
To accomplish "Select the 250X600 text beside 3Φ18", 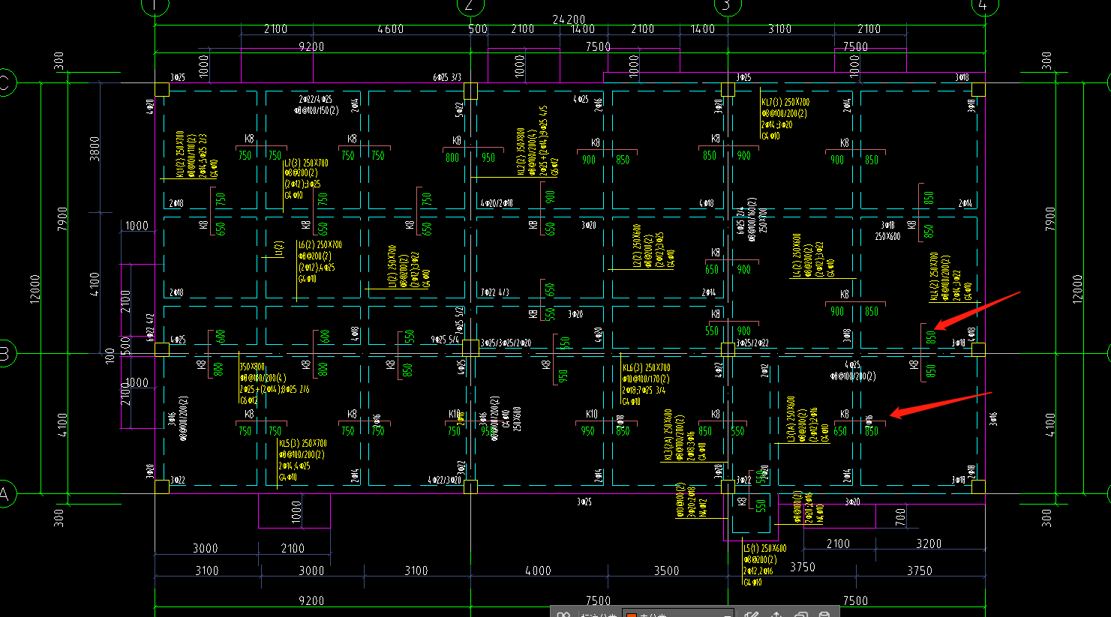I will click(x=888, y=237).
